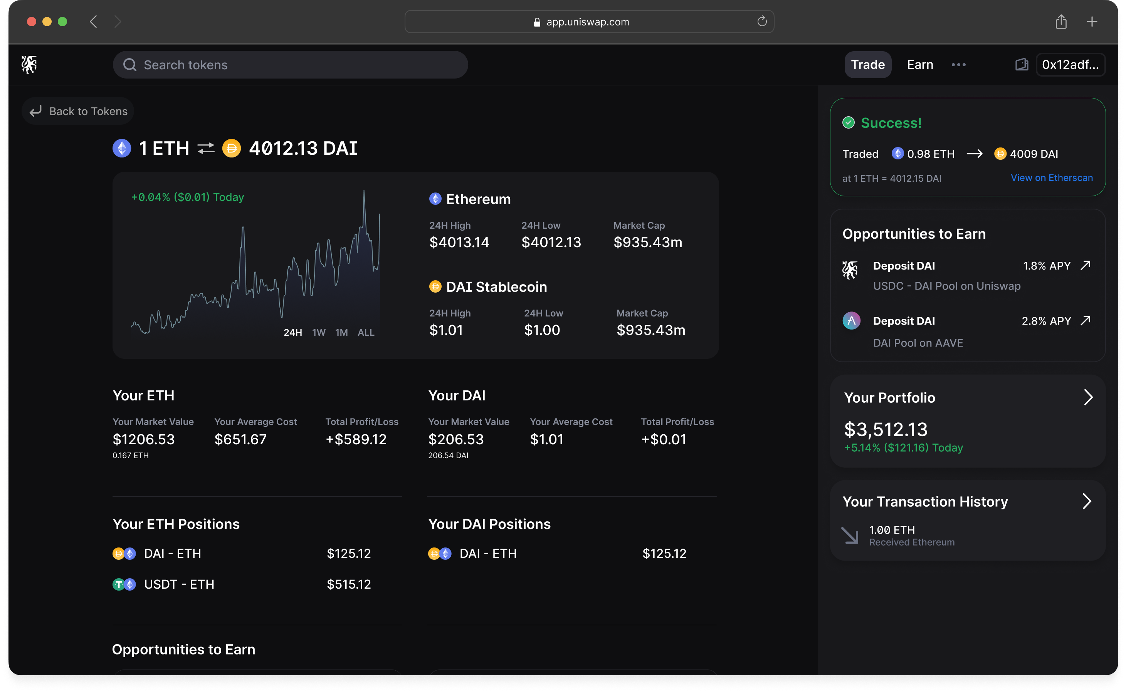Viewport: 1126px width, 693px height.
Task: Click the Safari back arrow
Action: coord(94,22)
